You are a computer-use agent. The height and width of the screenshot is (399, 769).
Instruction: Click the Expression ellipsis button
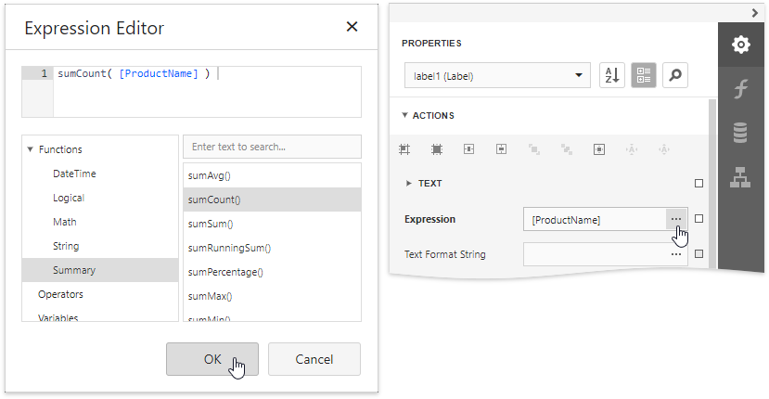click(x=676, y=219)
